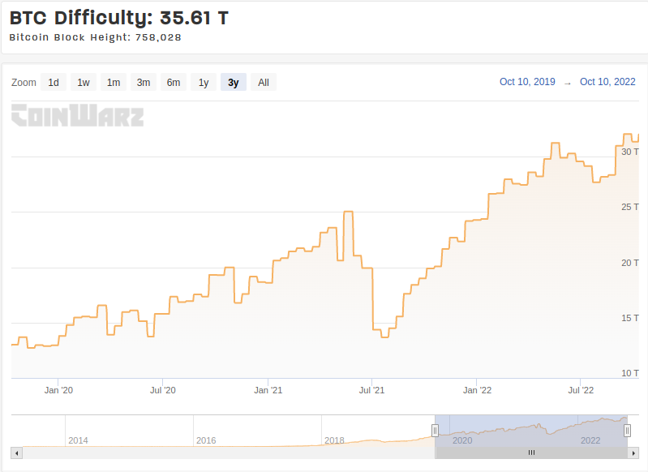The width and height of the screenshot is (648, 472).
Task: Click the navigator scrollbar left arrow
Action: [16, 453]
